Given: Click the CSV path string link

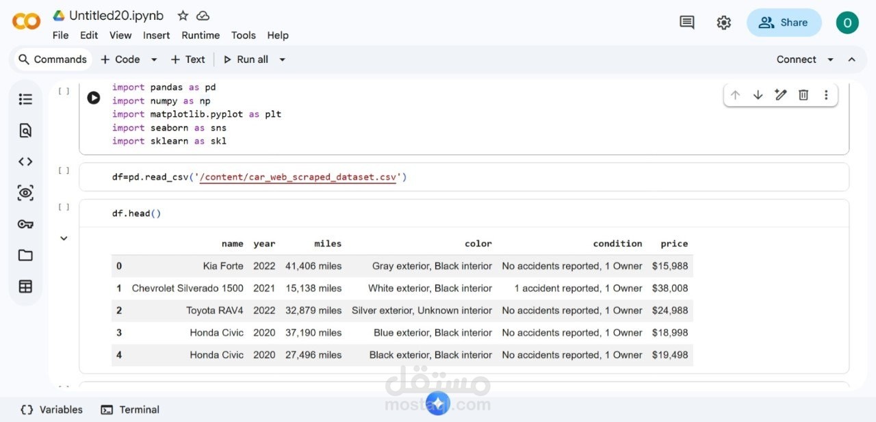Looking at the screenshot, I should click(x=297, y=177).
